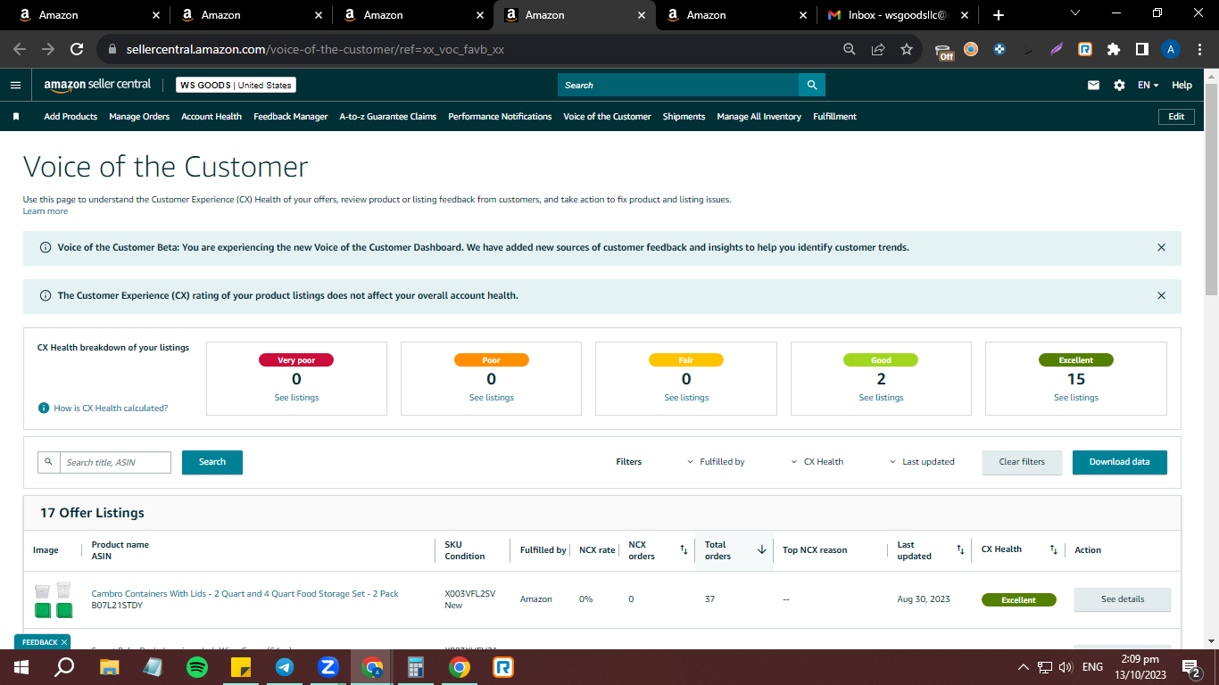Reload the page with the refresh icon
This screenshot has width=1219, height=685.
point(77,50)
